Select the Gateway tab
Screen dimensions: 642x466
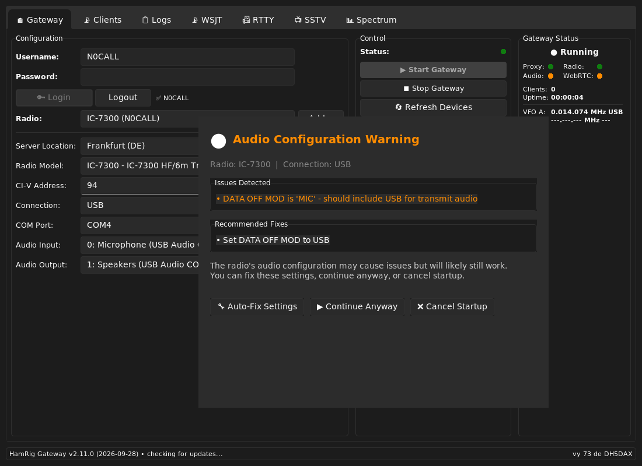pos(40,20)
